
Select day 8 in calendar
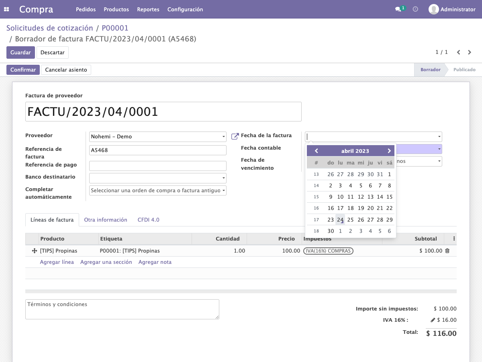[389, 185]
